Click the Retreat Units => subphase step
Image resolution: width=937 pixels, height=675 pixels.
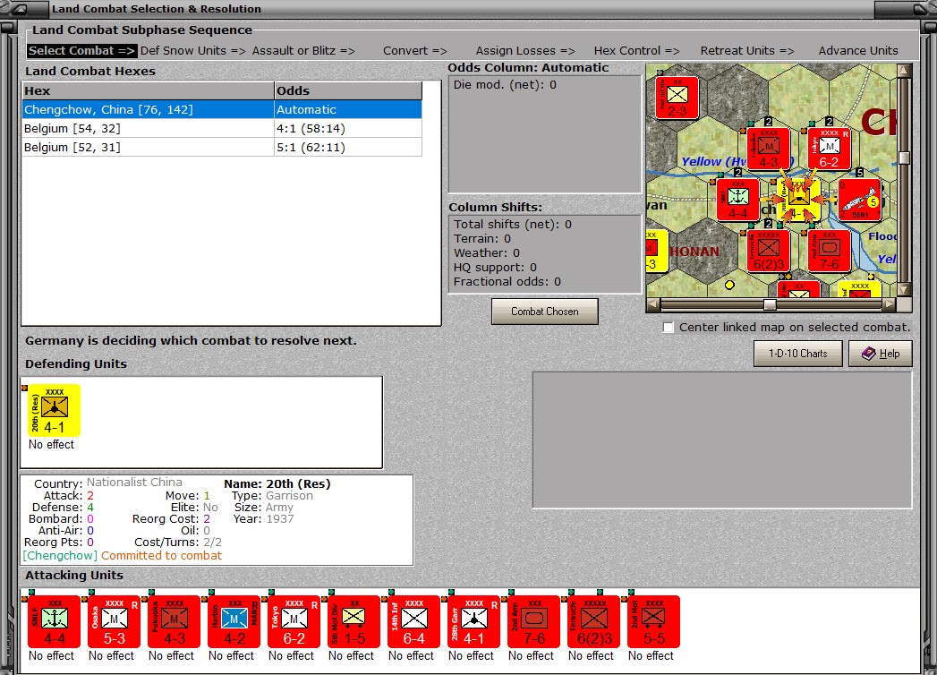coord(747,51)
